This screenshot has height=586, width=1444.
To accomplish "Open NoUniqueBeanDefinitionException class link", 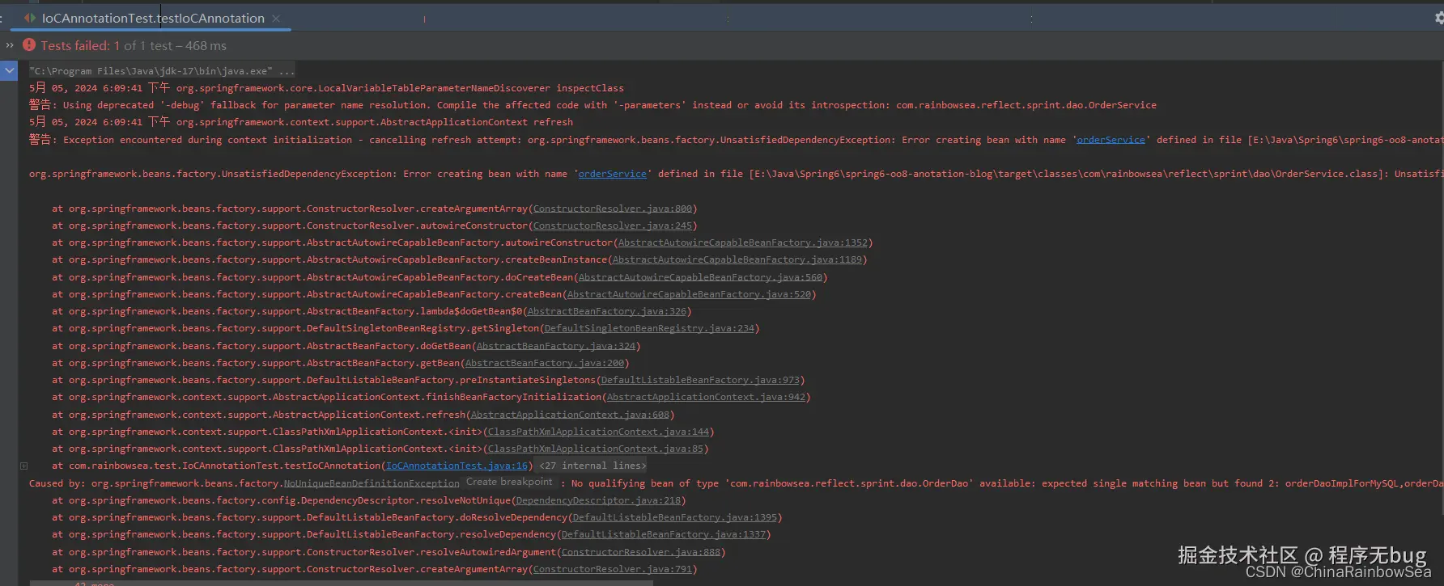I will click(372, 483).
